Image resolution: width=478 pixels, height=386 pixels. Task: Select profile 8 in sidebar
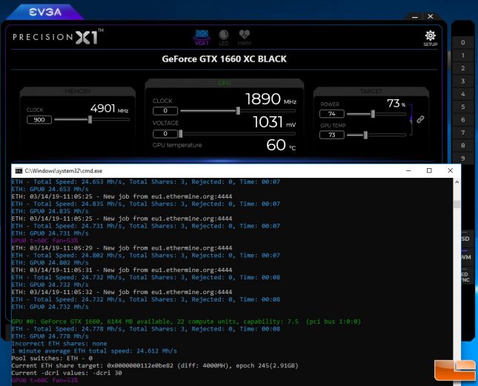click(x=462, y=146)
